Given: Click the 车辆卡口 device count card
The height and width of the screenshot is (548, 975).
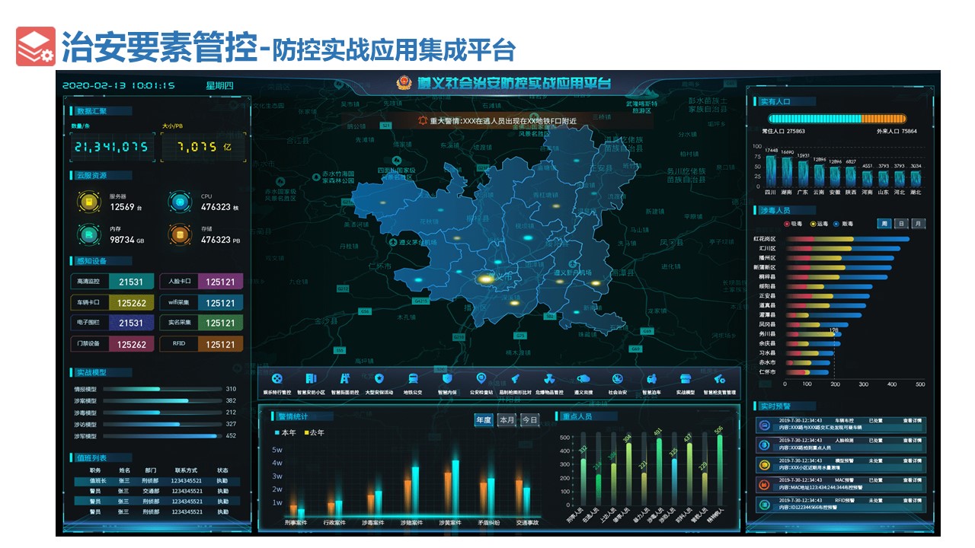Looking at the screenshot, I should (x=113, y=302).
